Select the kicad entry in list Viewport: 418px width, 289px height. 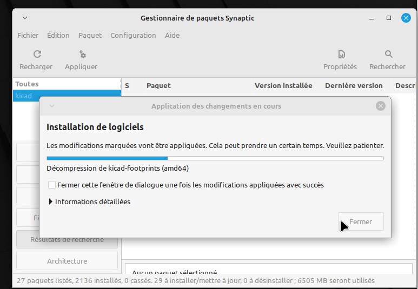click(67, 96)
